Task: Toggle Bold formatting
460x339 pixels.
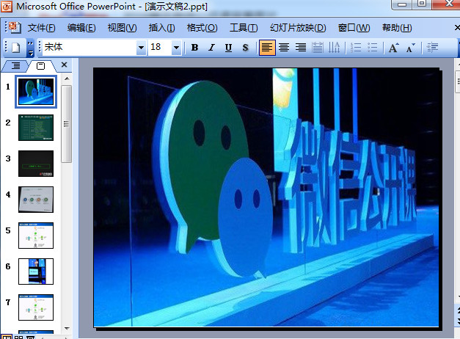Action: [194, 48]
